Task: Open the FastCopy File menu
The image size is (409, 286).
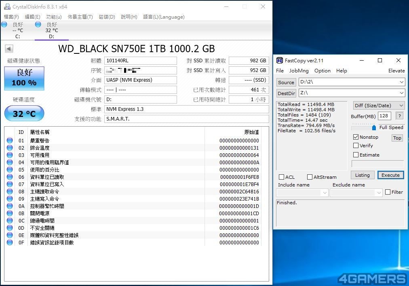Action: pyautogui.click(x=280, y=71)
